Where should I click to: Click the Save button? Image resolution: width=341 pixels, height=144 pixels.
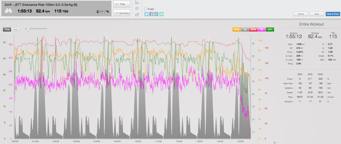point(317,14)
